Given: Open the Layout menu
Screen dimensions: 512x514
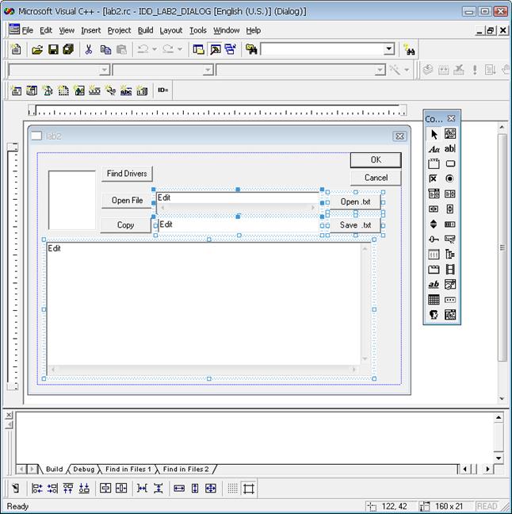Looking at the screenshot, I should [170, 30].
